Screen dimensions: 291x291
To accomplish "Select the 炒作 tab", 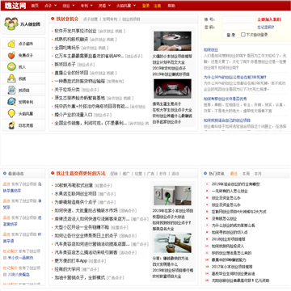I will point(162,174).
